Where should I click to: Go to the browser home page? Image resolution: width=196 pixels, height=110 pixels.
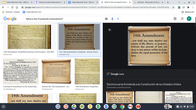coord(17,7)
